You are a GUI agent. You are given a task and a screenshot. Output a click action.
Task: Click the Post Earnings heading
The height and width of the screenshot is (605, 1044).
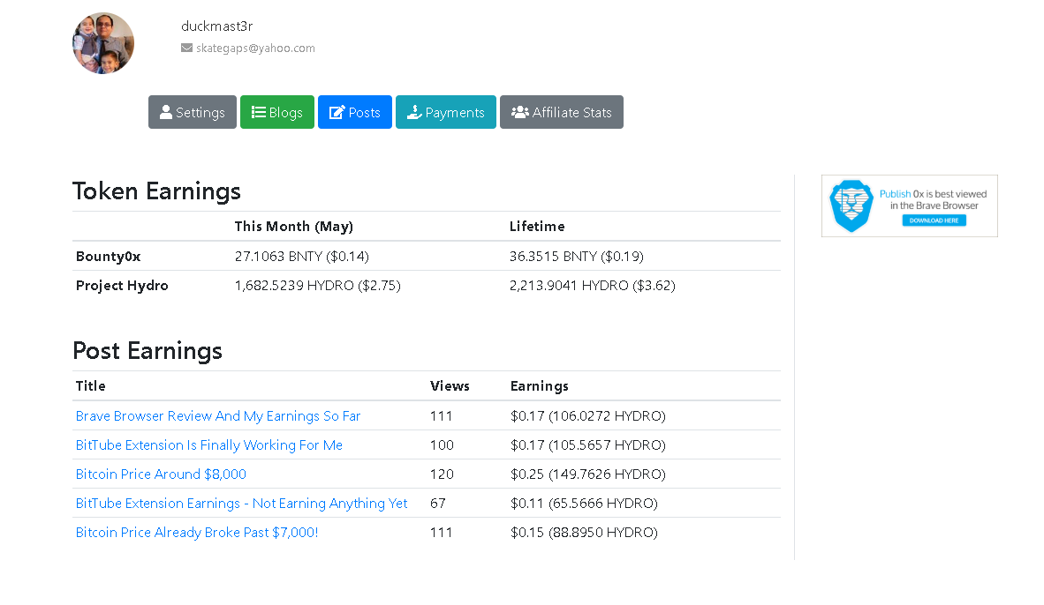(148, 351)
